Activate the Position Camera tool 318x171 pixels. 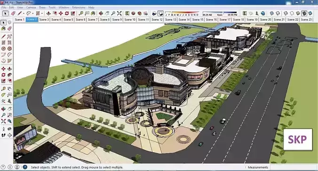(x=3, y=129)
